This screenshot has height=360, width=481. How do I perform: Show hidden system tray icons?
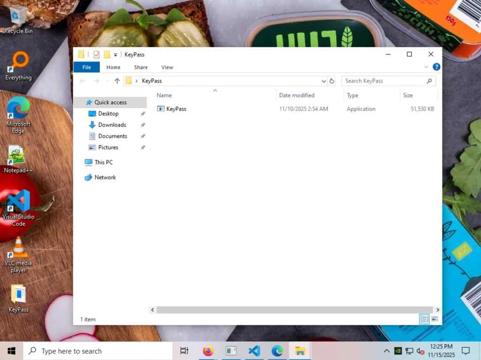click(x=387, y=351)
